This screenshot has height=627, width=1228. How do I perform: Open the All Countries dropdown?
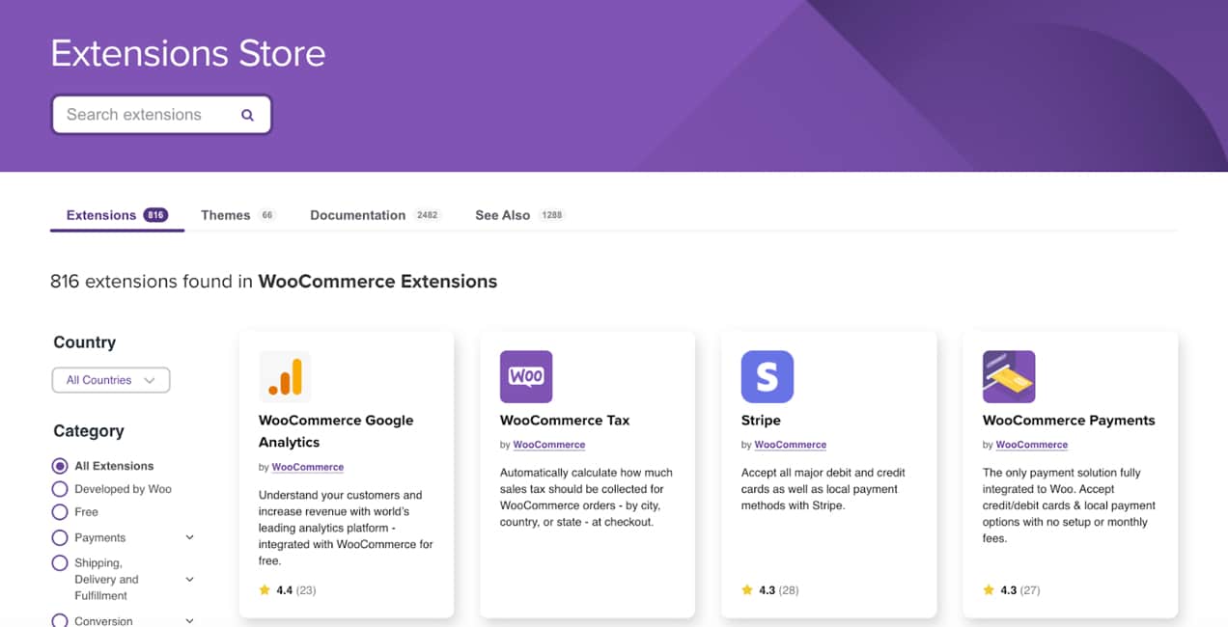(111, 380)
